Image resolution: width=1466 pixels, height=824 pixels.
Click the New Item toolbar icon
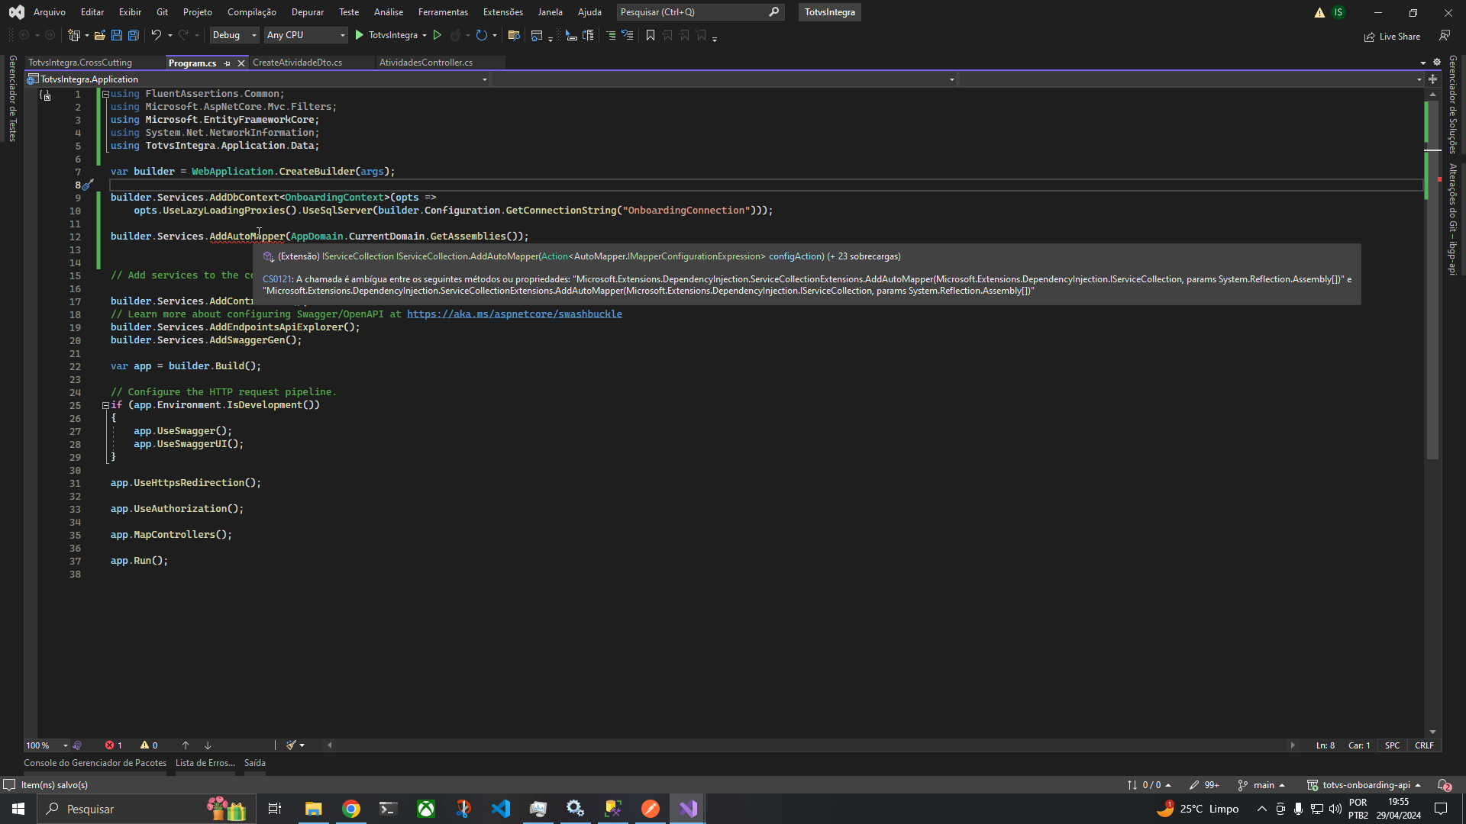pyautogui.click(x=74, y=35)
